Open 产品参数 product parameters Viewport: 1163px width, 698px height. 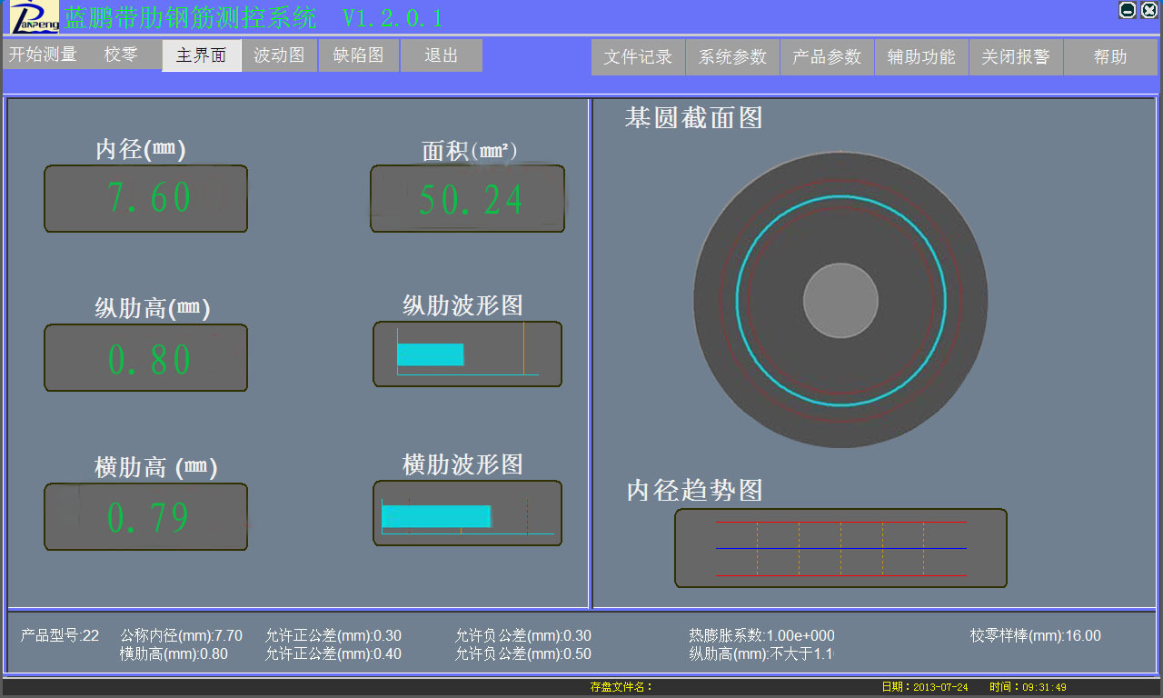point(826,56)
